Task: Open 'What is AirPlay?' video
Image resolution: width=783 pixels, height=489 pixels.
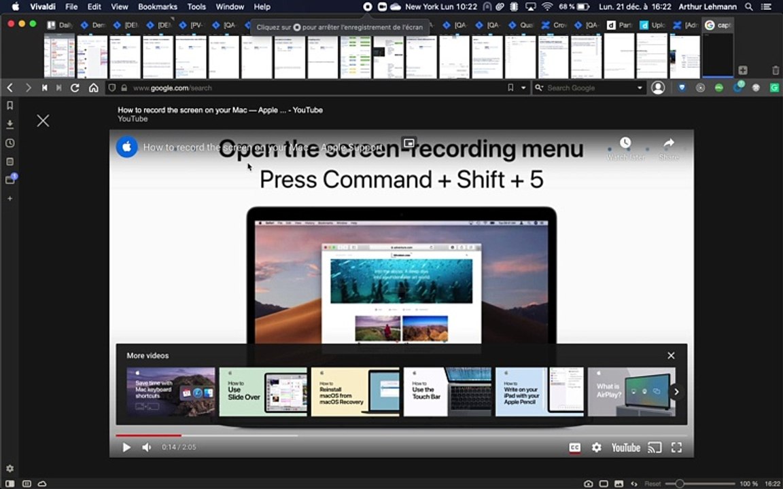Action: (x=631, y=392)
